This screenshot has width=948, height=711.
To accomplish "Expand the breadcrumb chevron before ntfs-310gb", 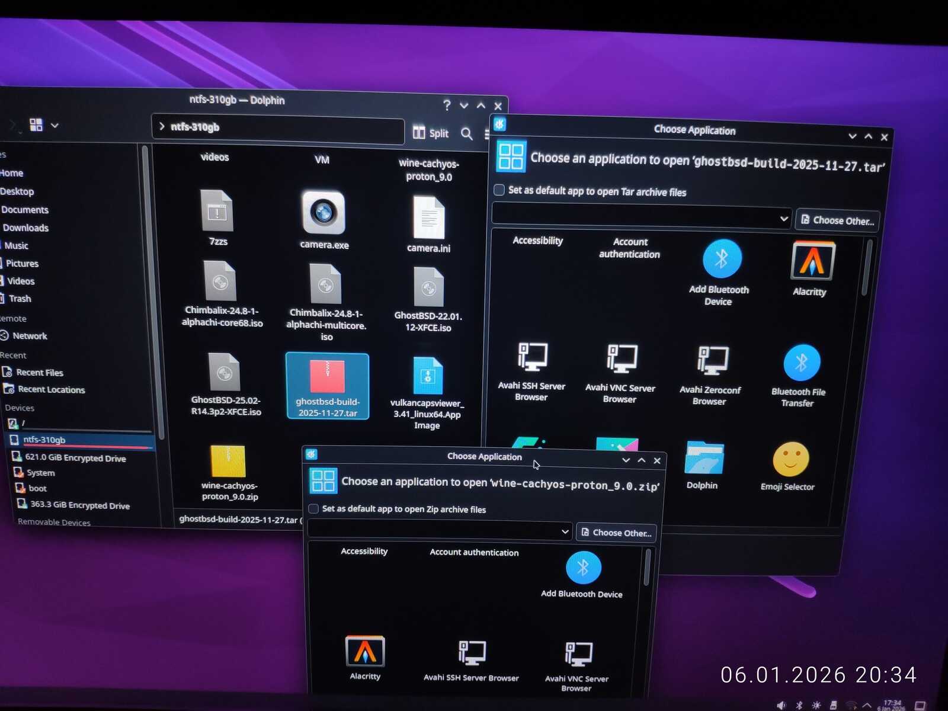I will click(x=162, y=126).
